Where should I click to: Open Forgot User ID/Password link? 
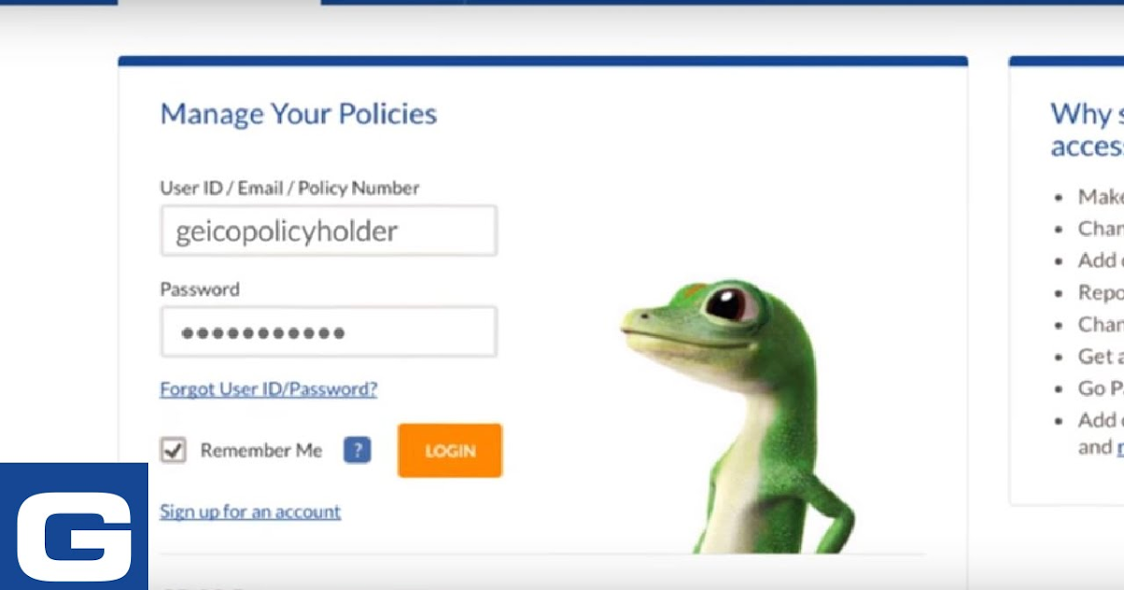pos(269,389)
